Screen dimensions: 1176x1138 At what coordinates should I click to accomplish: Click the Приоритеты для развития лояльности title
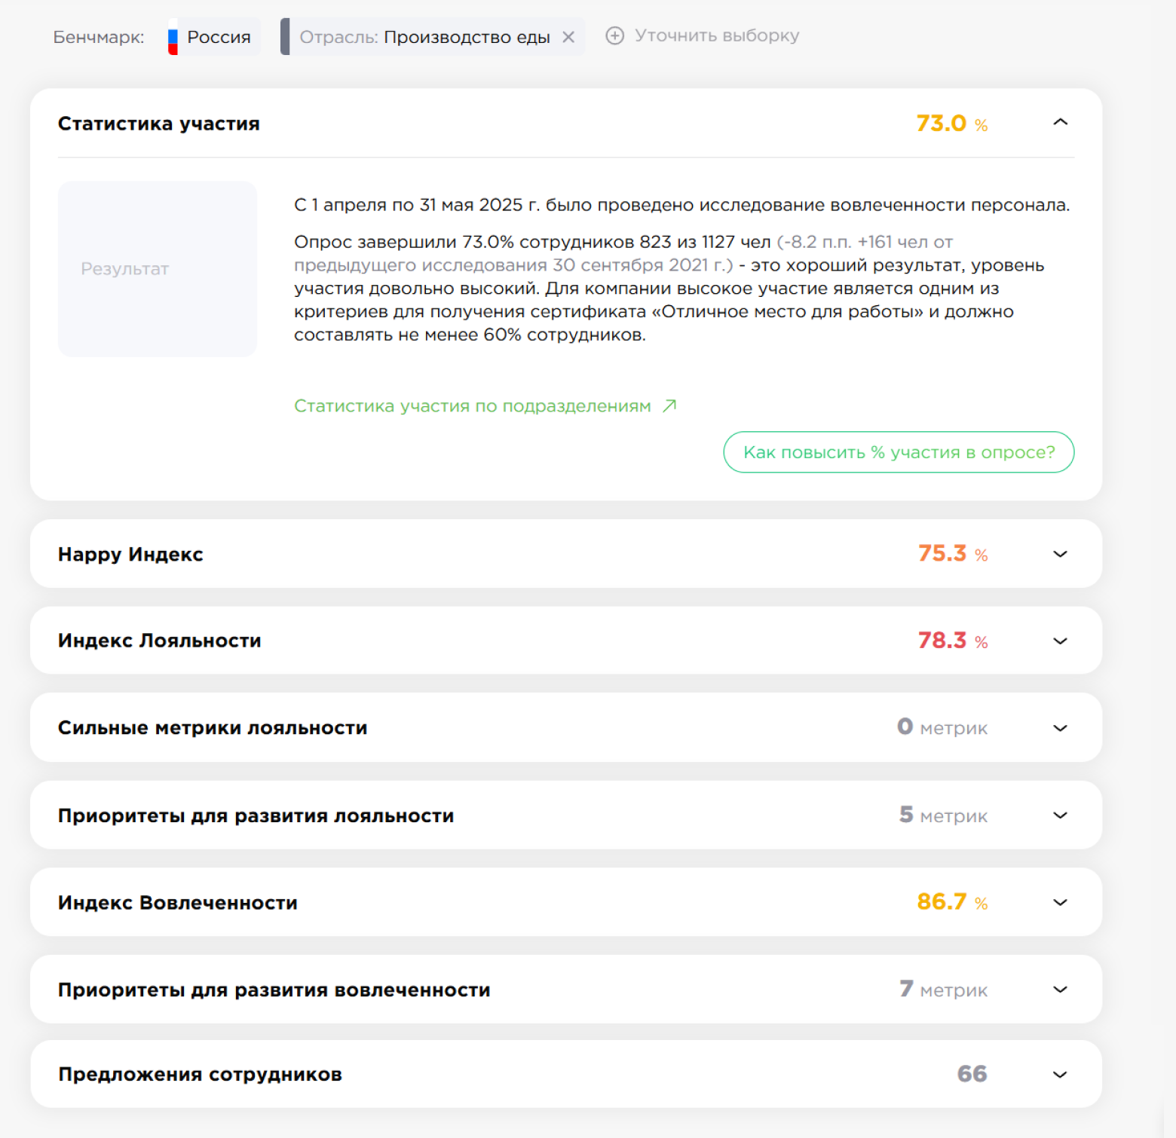coord(256,815)
